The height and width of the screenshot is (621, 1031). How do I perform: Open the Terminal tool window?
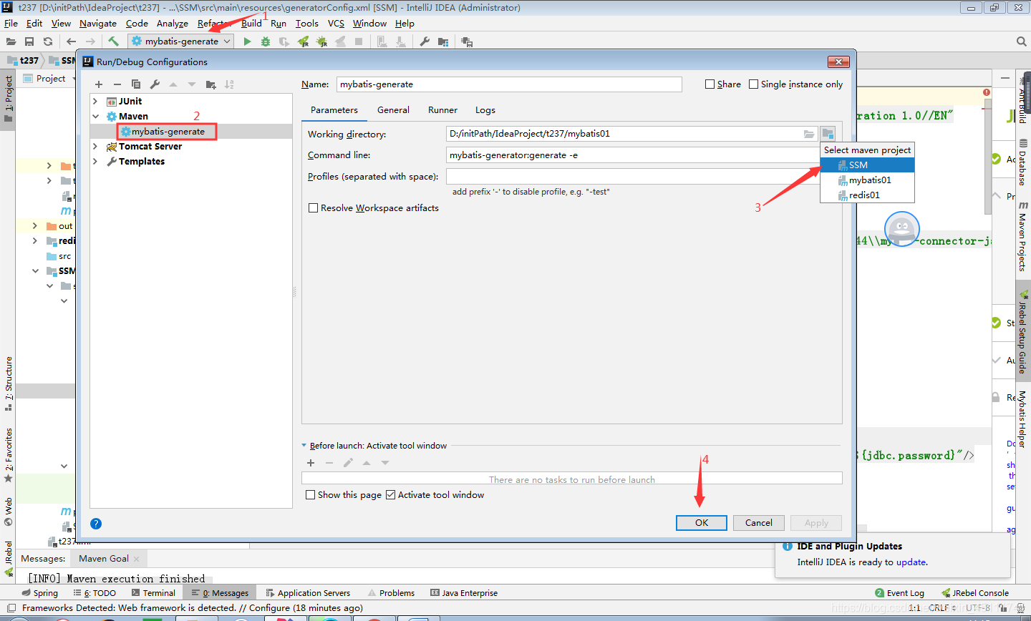(154, 593)
